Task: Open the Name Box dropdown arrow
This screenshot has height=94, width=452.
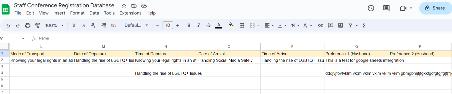Action: 23,38
